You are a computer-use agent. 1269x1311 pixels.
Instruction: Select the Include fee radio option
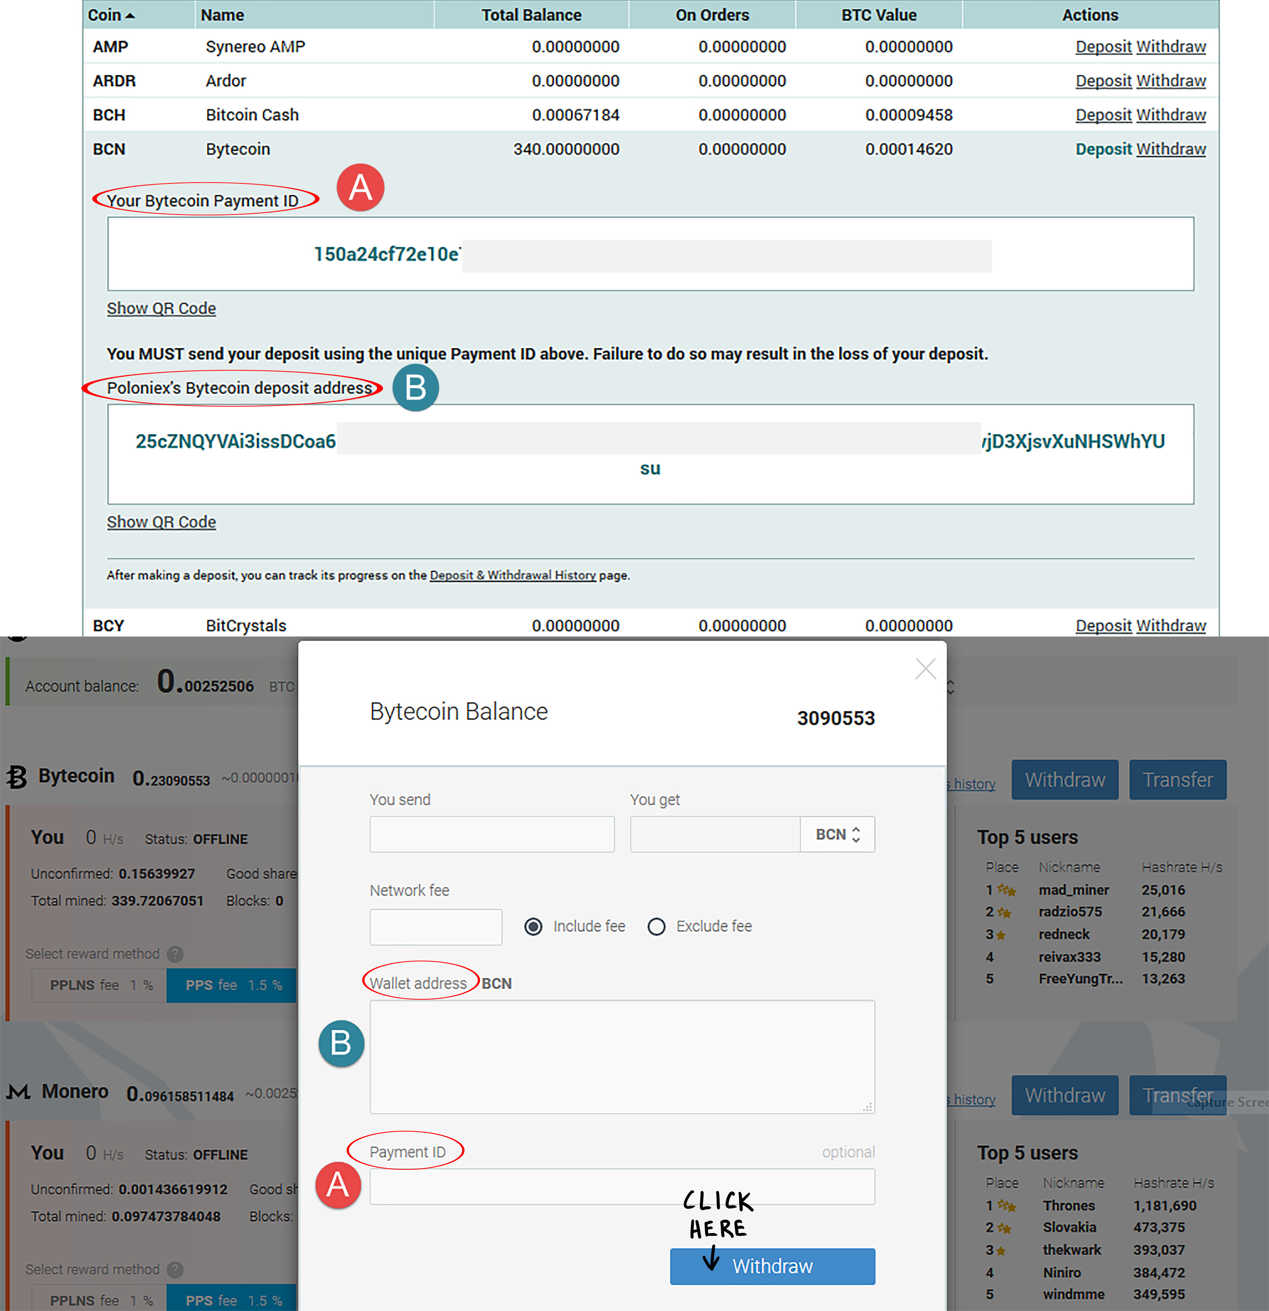[x=533, y=926]
